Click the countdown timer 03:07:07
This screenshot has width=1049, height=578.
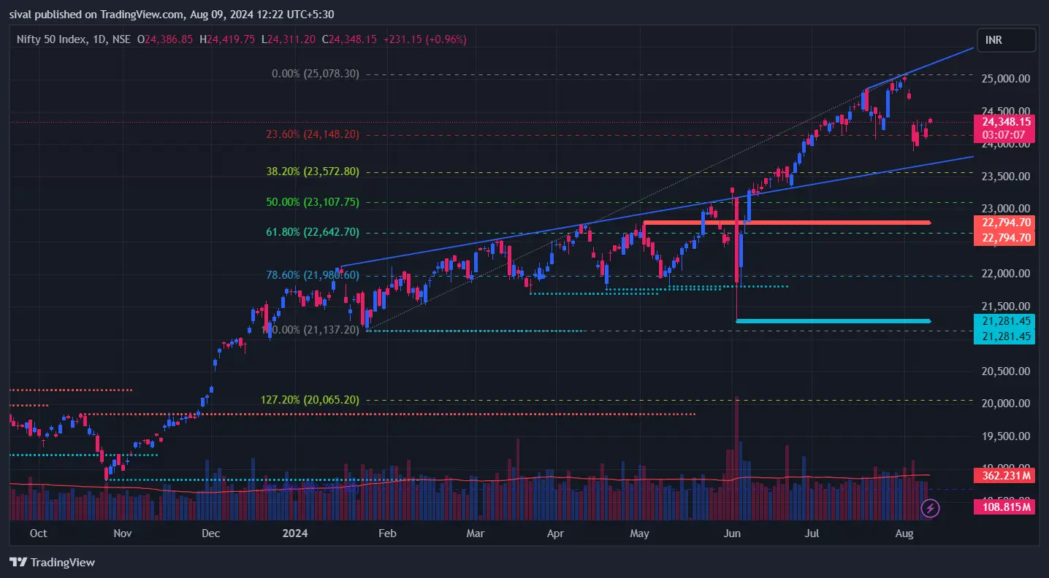(1004, 135)
